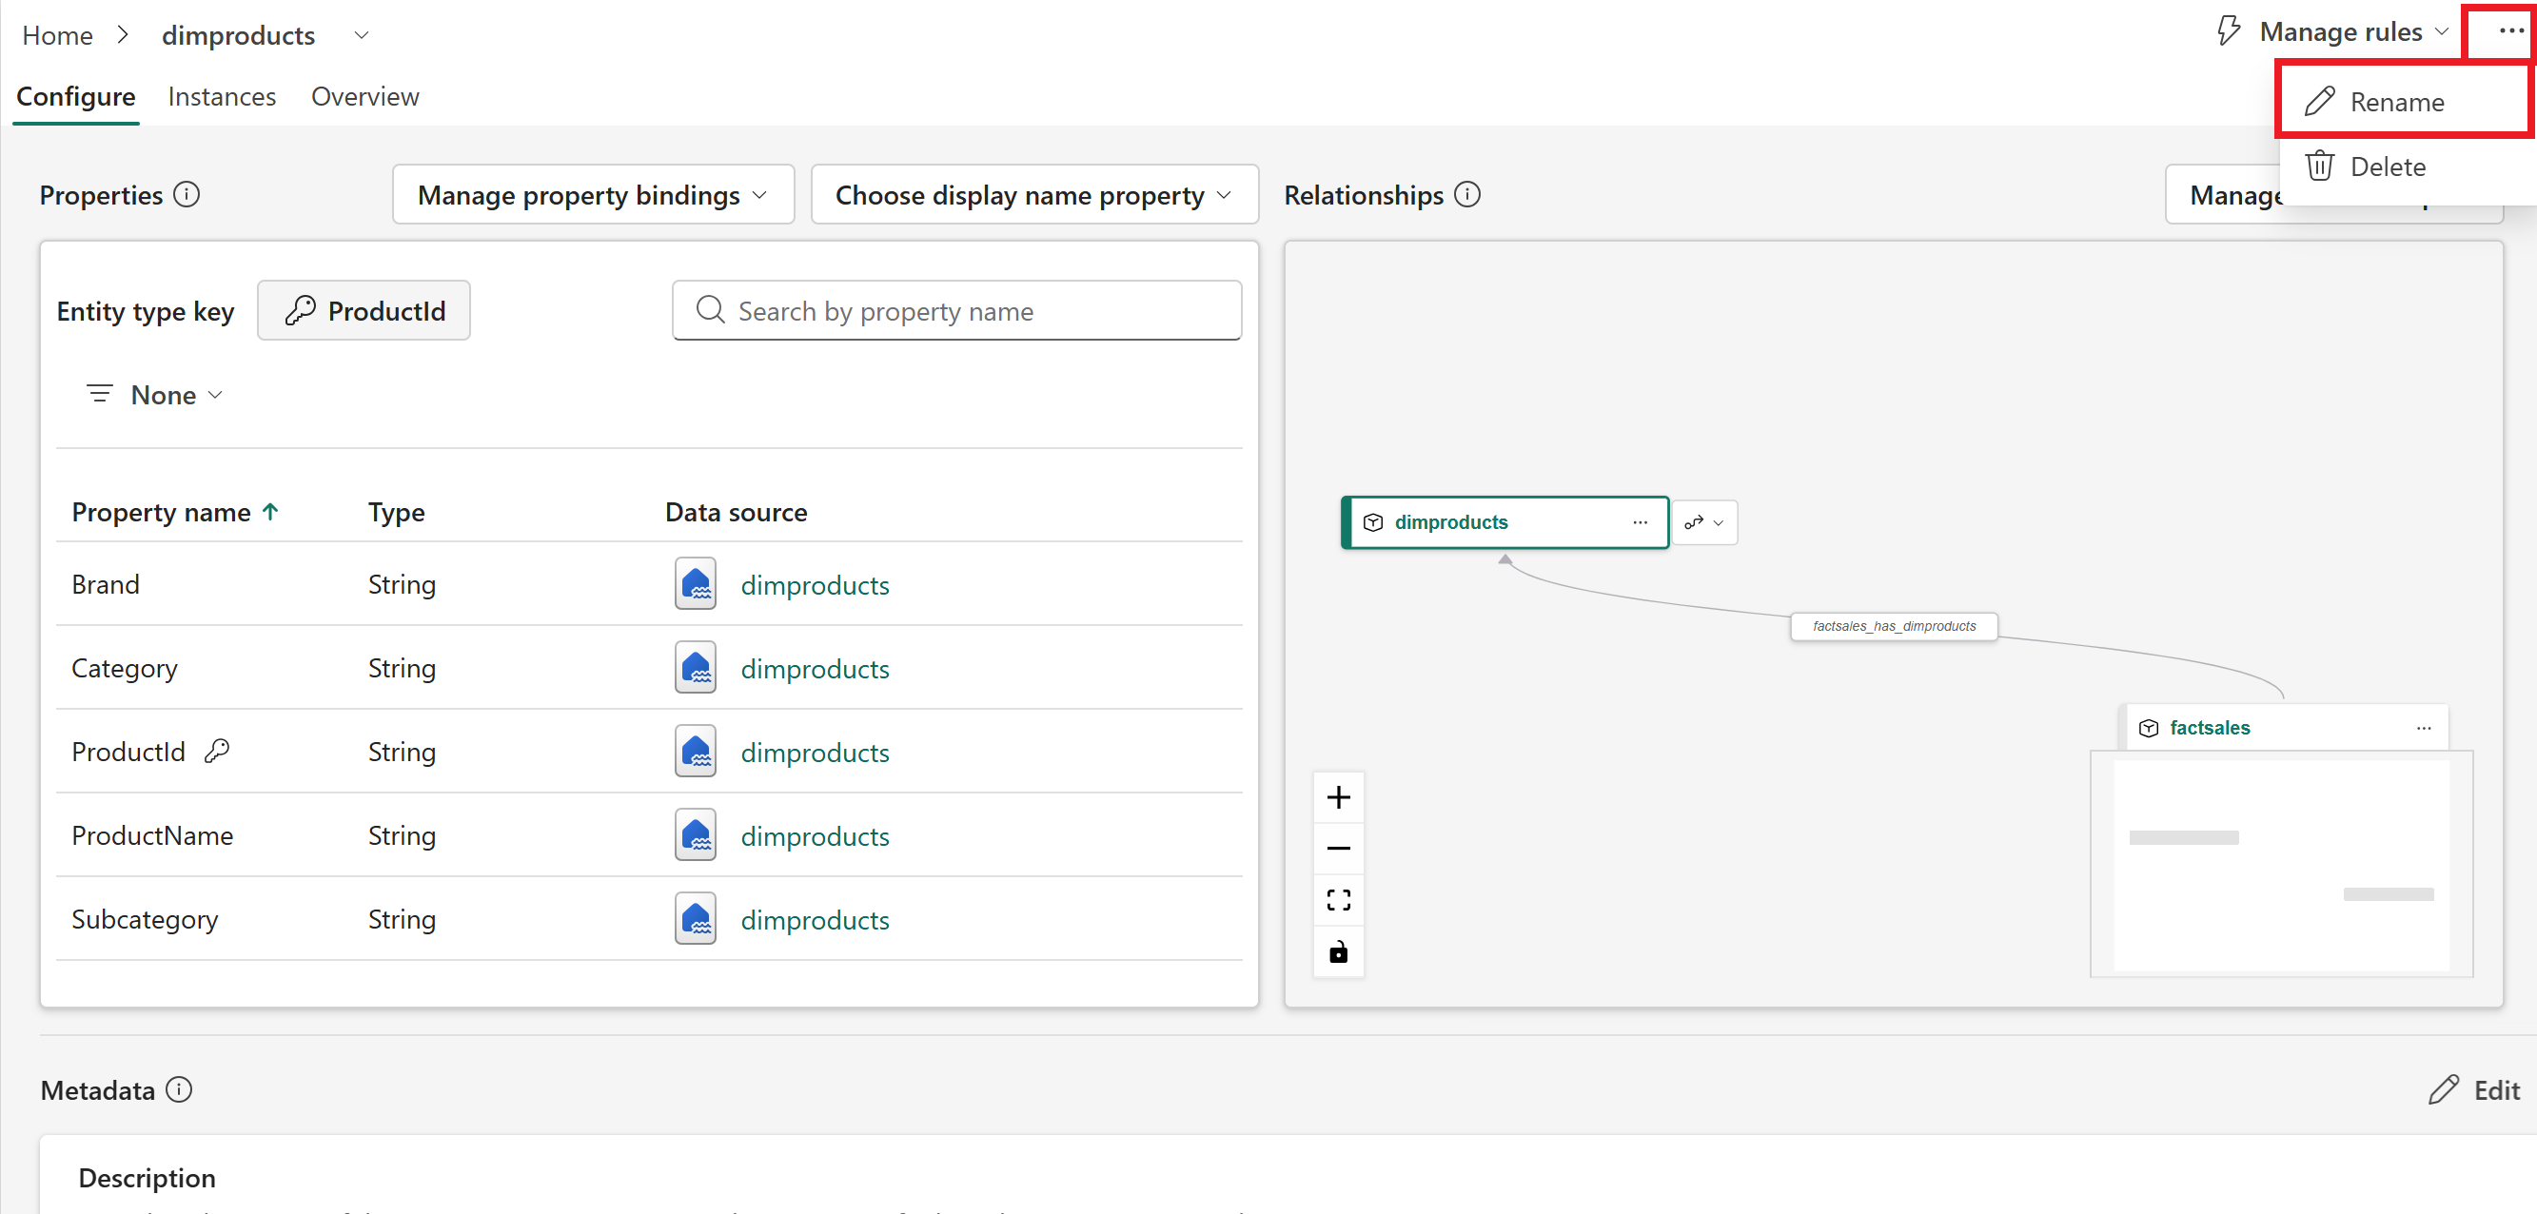Click the factsales node cube icon
This screenshot has width=2537, height=1214.
tap(2149, 728)
